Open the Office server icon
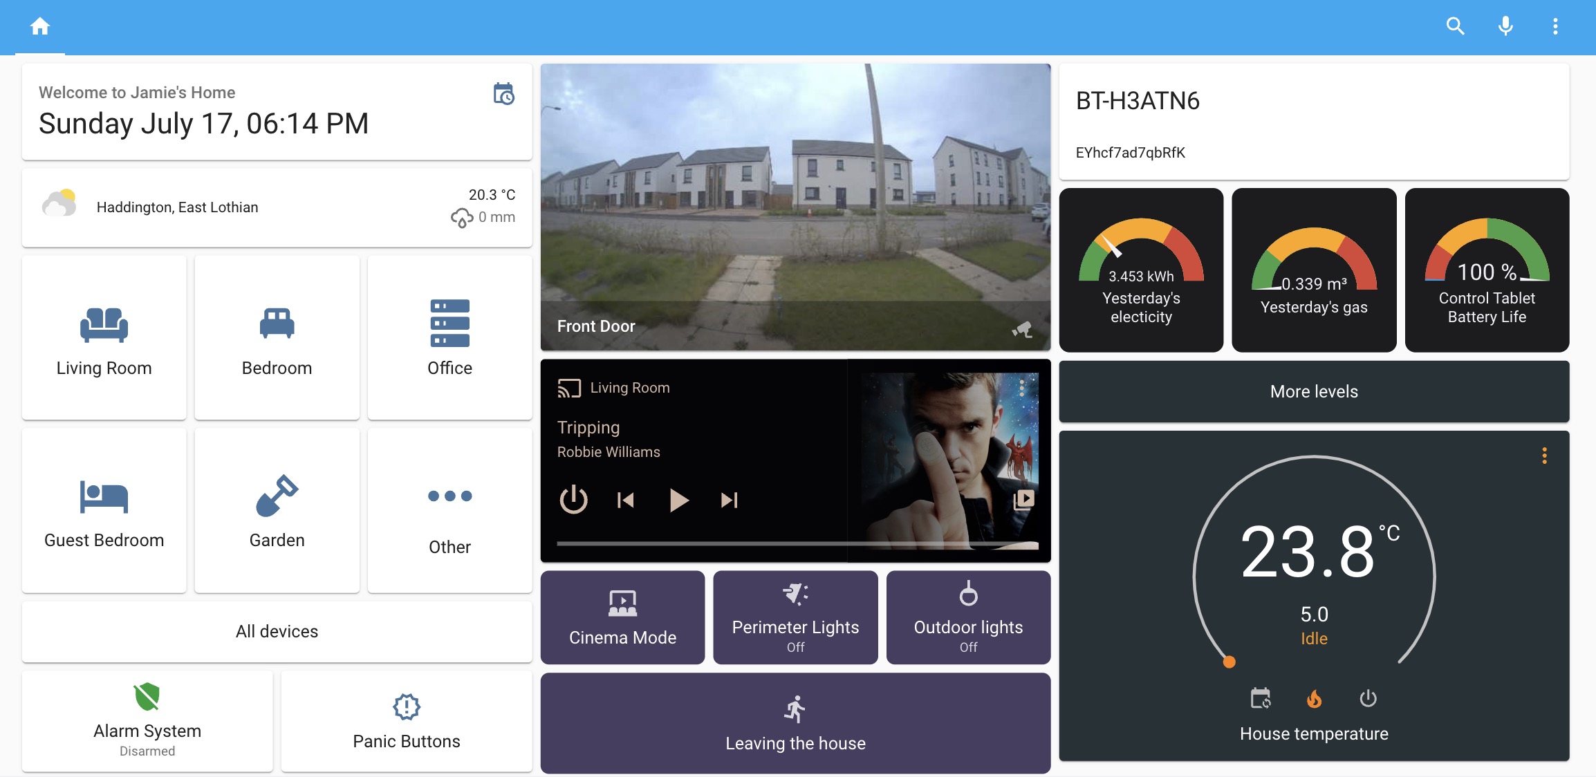Image resolution: width=1596 pixels, height=777 pixels. click(x=449, y=323)
